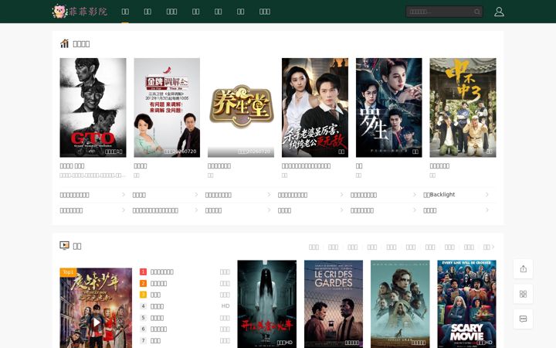Click the gray rank 5 badge

click(144, 318)
